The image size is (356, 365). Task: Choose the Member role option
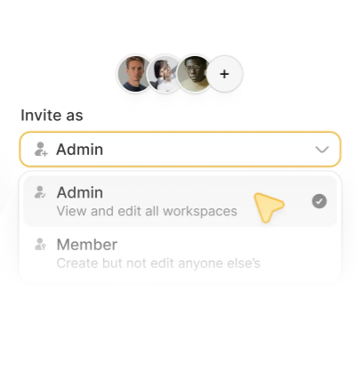pos(180,254)
